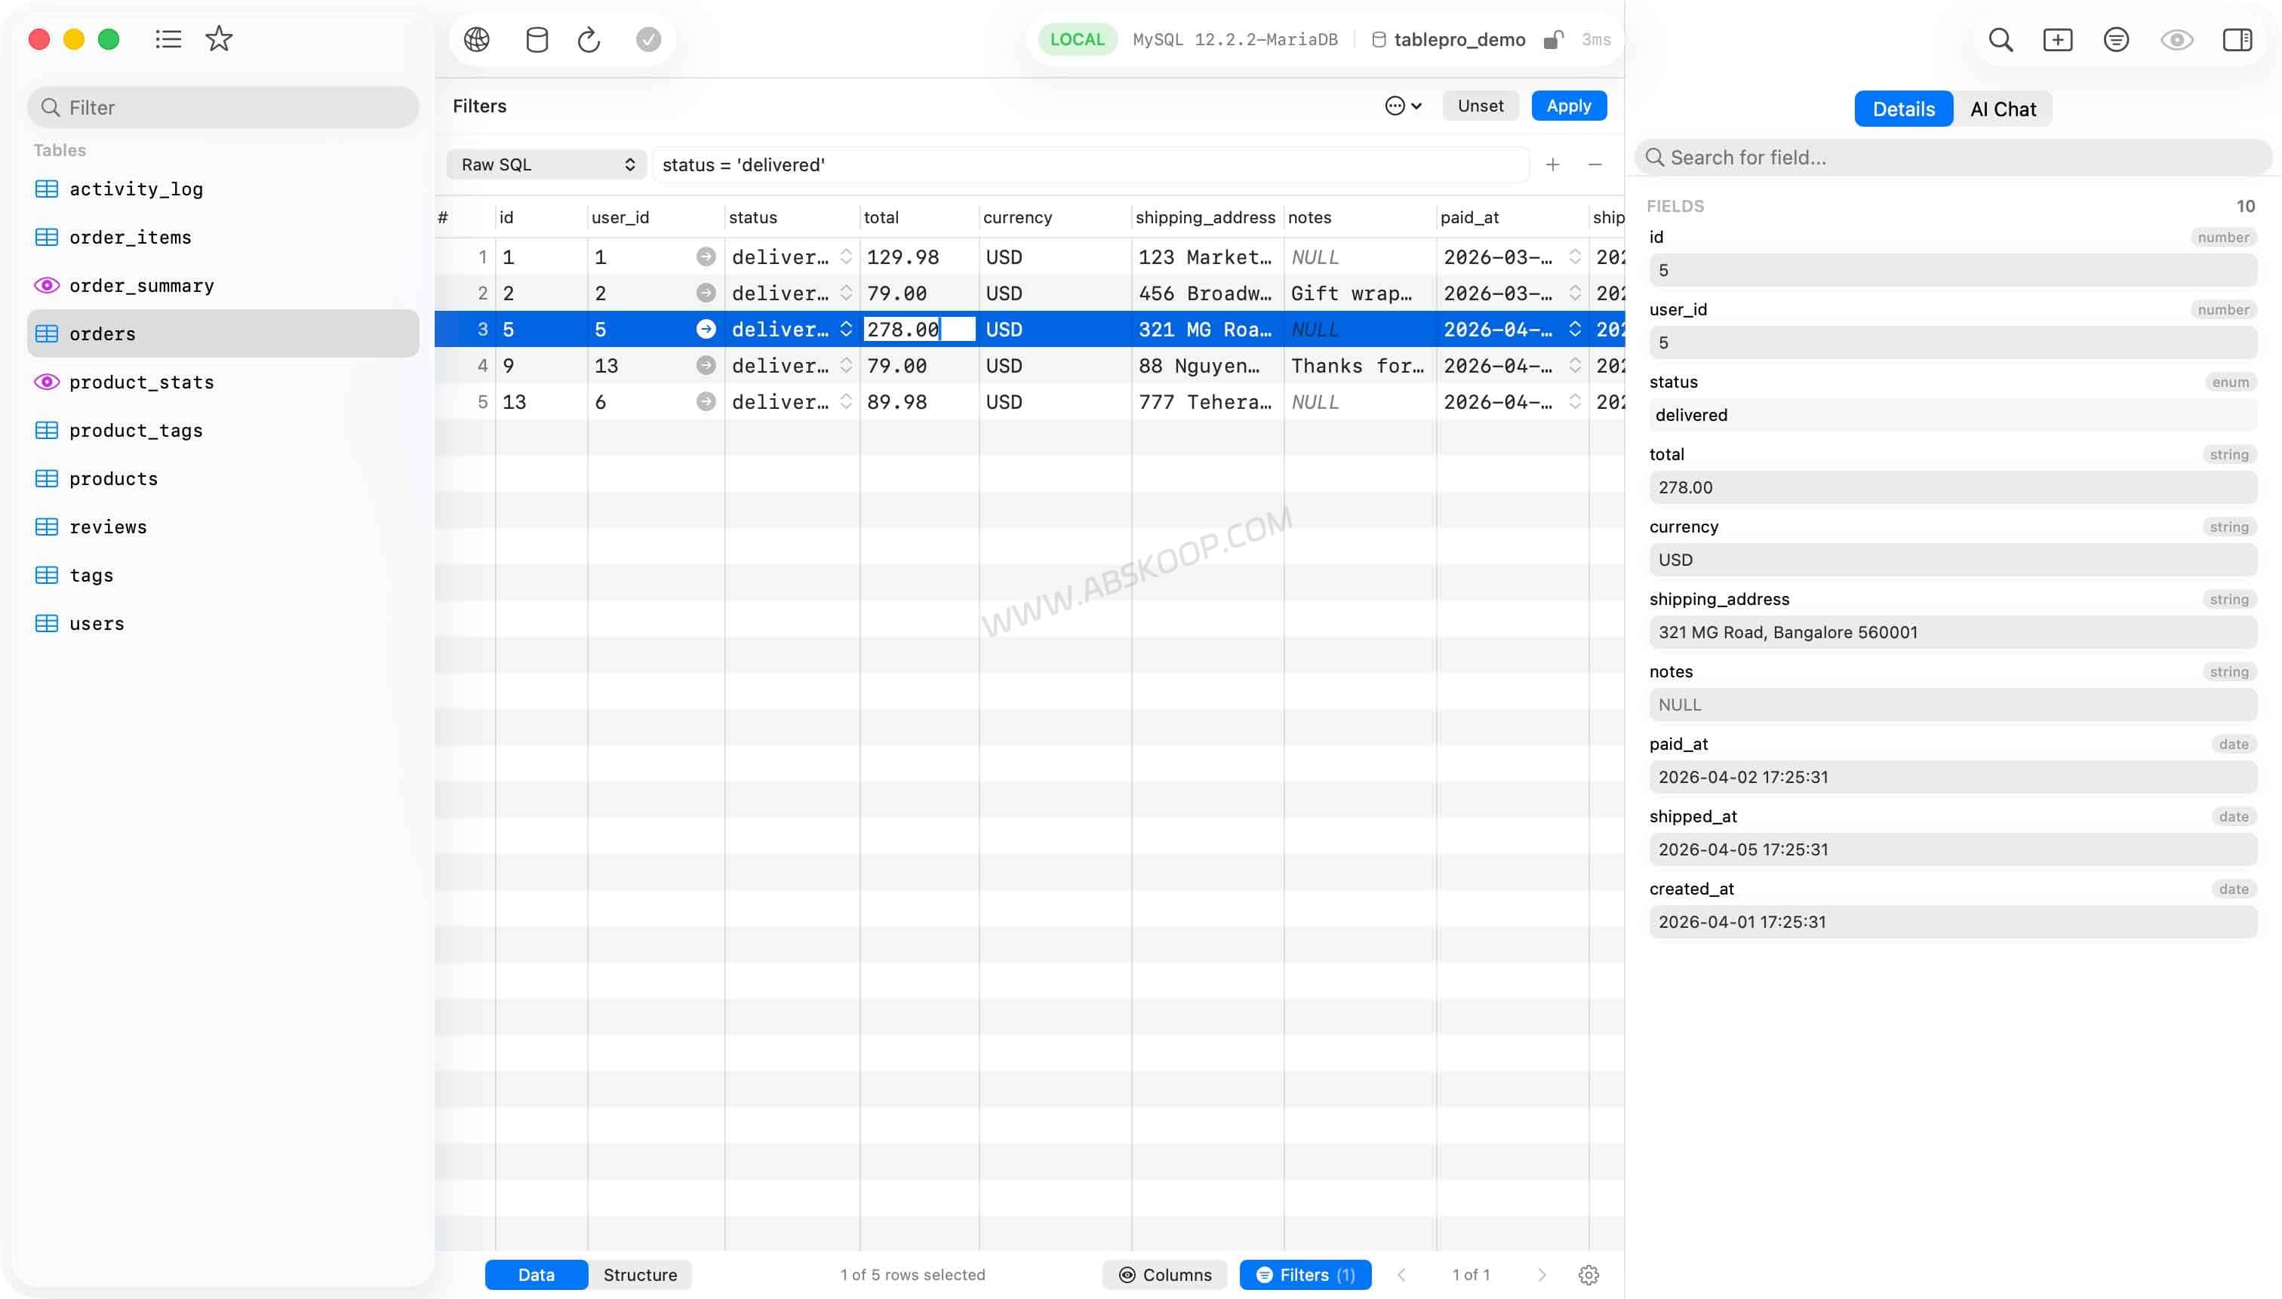This screenshot has height=1299, width=2282.
Task: Open search magnifier in top right toolbar
Action: [2000, 39]
